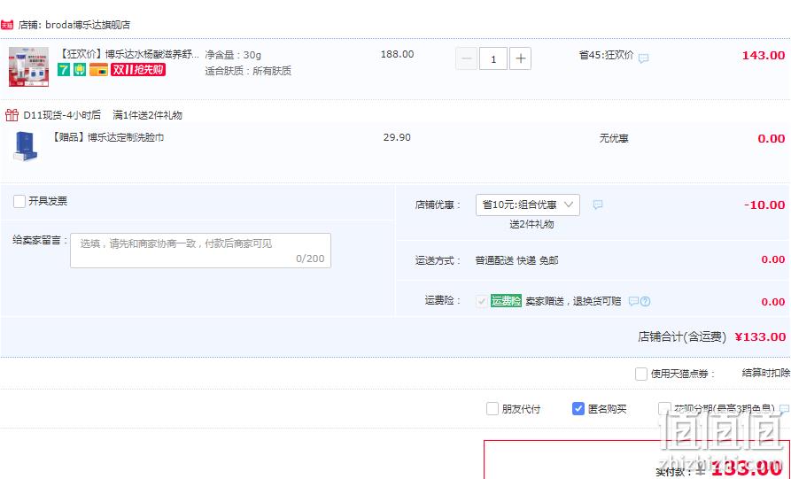Click the green shield guarantee badge

coord(80,70)
